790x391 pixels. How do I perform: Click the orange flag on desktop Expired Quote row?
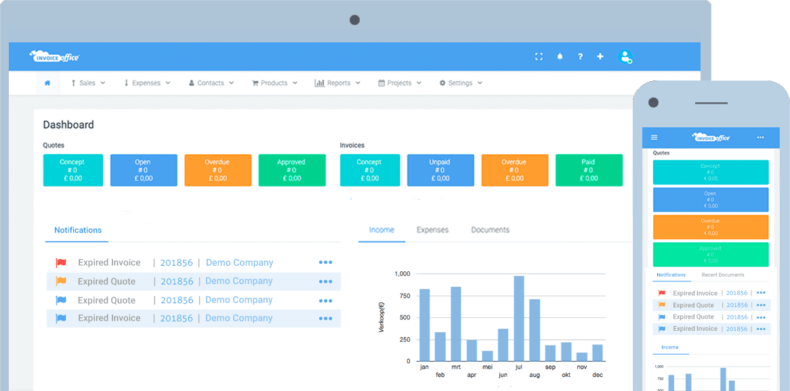[x=60, y=281]
